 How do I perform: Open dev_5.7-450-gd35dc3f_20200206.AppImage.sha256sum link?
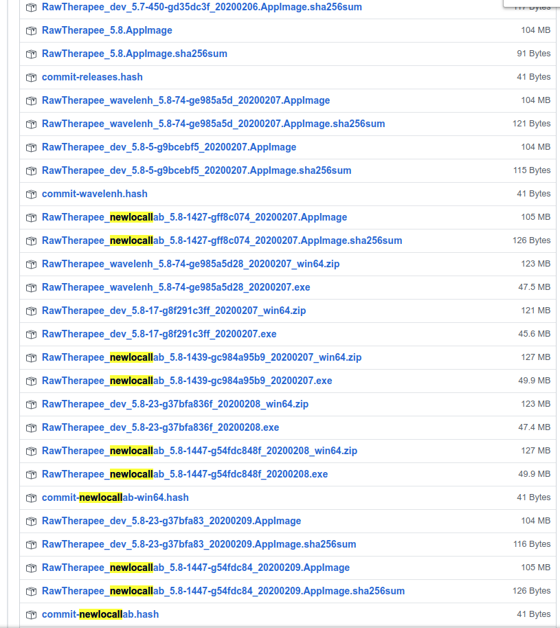tap(202, 7)
